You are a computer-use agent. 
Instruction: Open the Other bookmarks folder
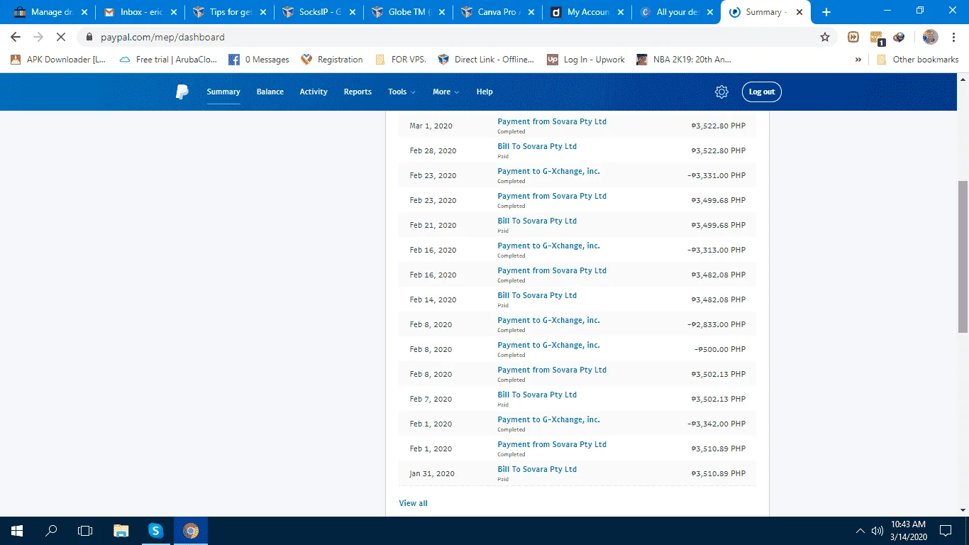click(x=918, y=60)
